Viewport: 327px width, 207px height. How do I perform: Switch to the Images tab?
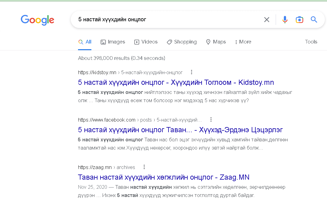point(113,42)
